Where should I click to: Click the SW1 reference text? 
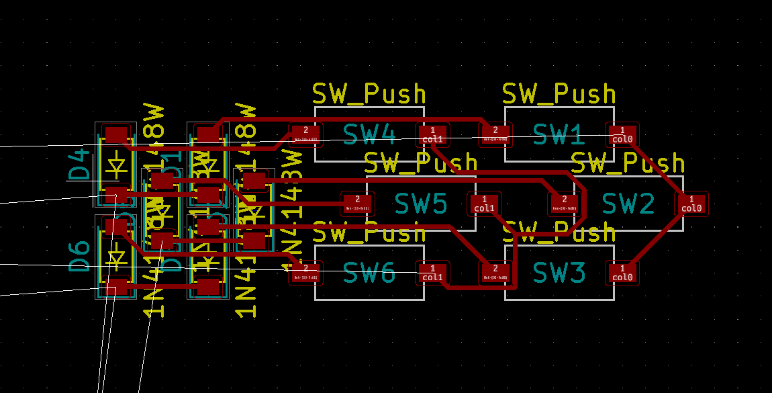[559, 134]
